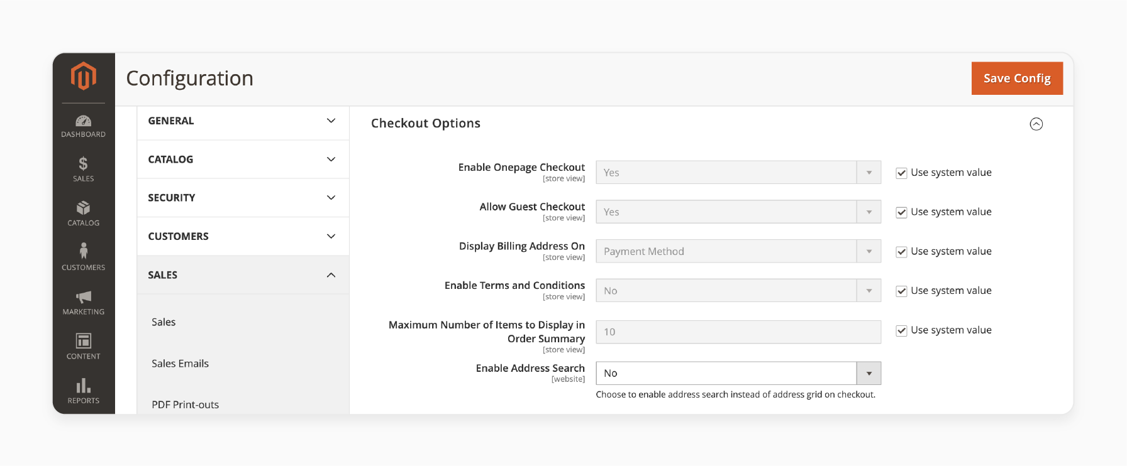The width and height of the screenshot is (1127, 466).
Task: Uncheck Use system value for Allow Guest Checkout
Action: coord(901,212)
